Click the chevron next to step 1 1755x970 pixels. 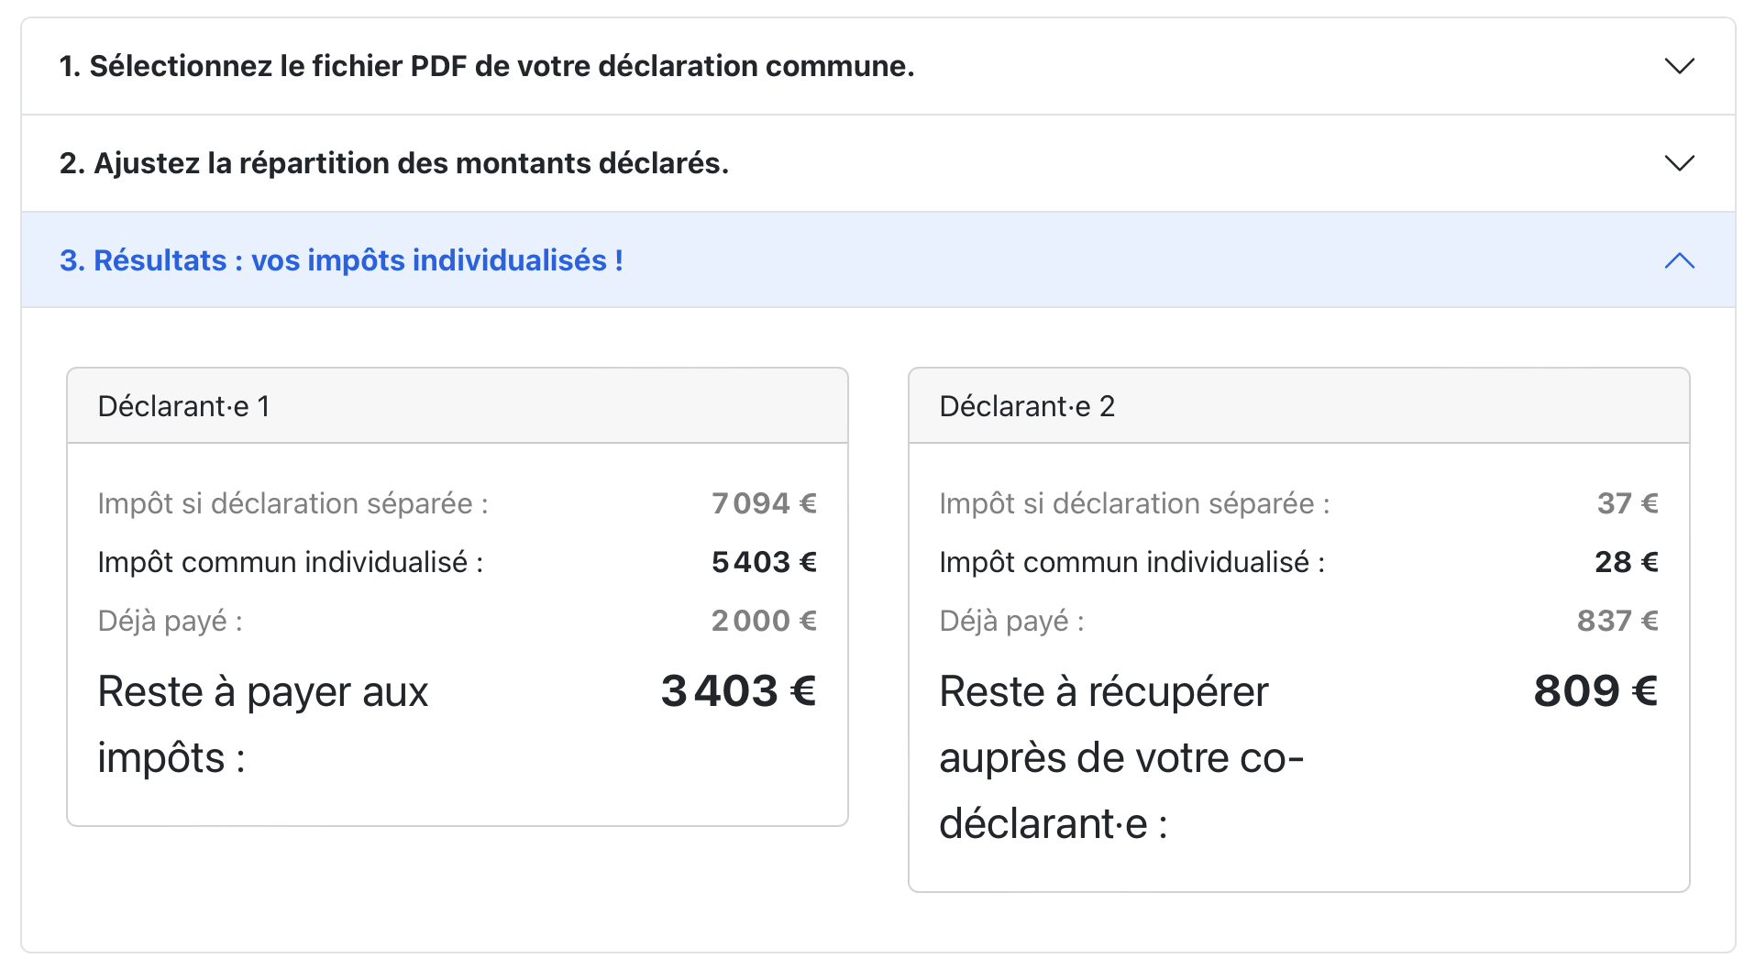tap(1681, 65)
